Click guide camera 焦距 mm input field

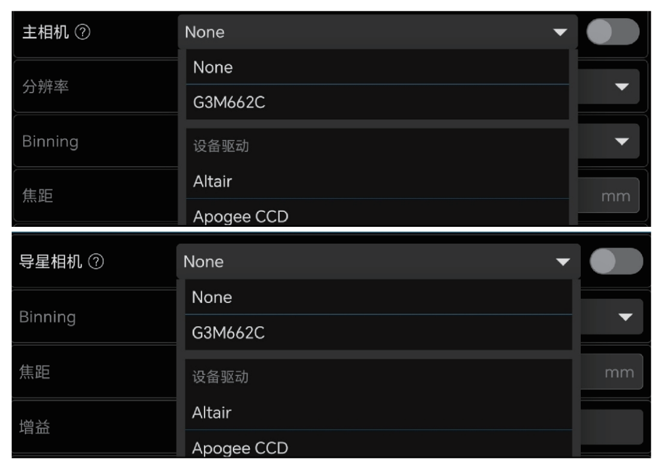(612, 372)
